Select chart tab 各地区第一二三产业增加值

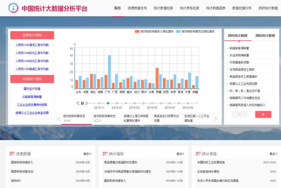pyautogui.click(x=198, y=118)
